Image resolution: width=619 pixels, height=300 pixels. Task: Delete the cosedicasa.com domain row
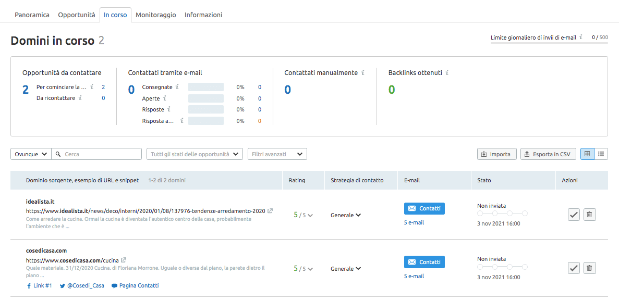[x=589, y=268]
